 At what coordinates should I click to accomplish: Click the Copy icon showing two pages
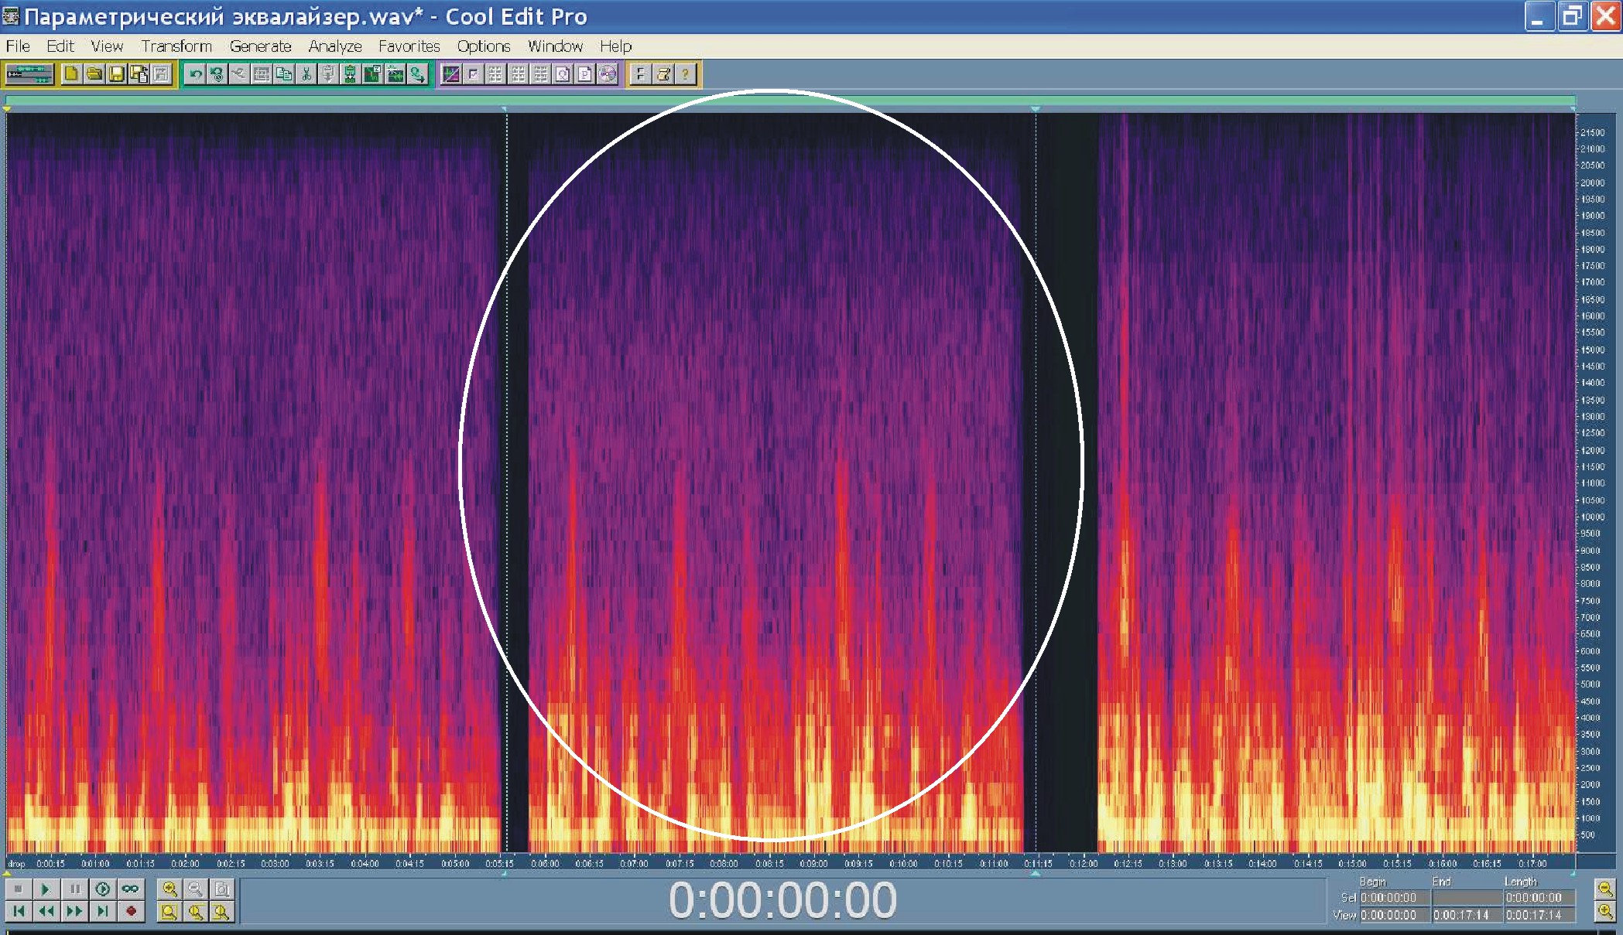pyautogui.click(x=284, y=74)
